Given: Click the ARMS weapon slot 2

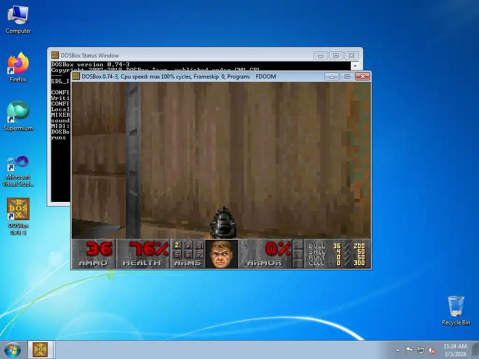Looking at the screenshot, I should coord(177,245).
